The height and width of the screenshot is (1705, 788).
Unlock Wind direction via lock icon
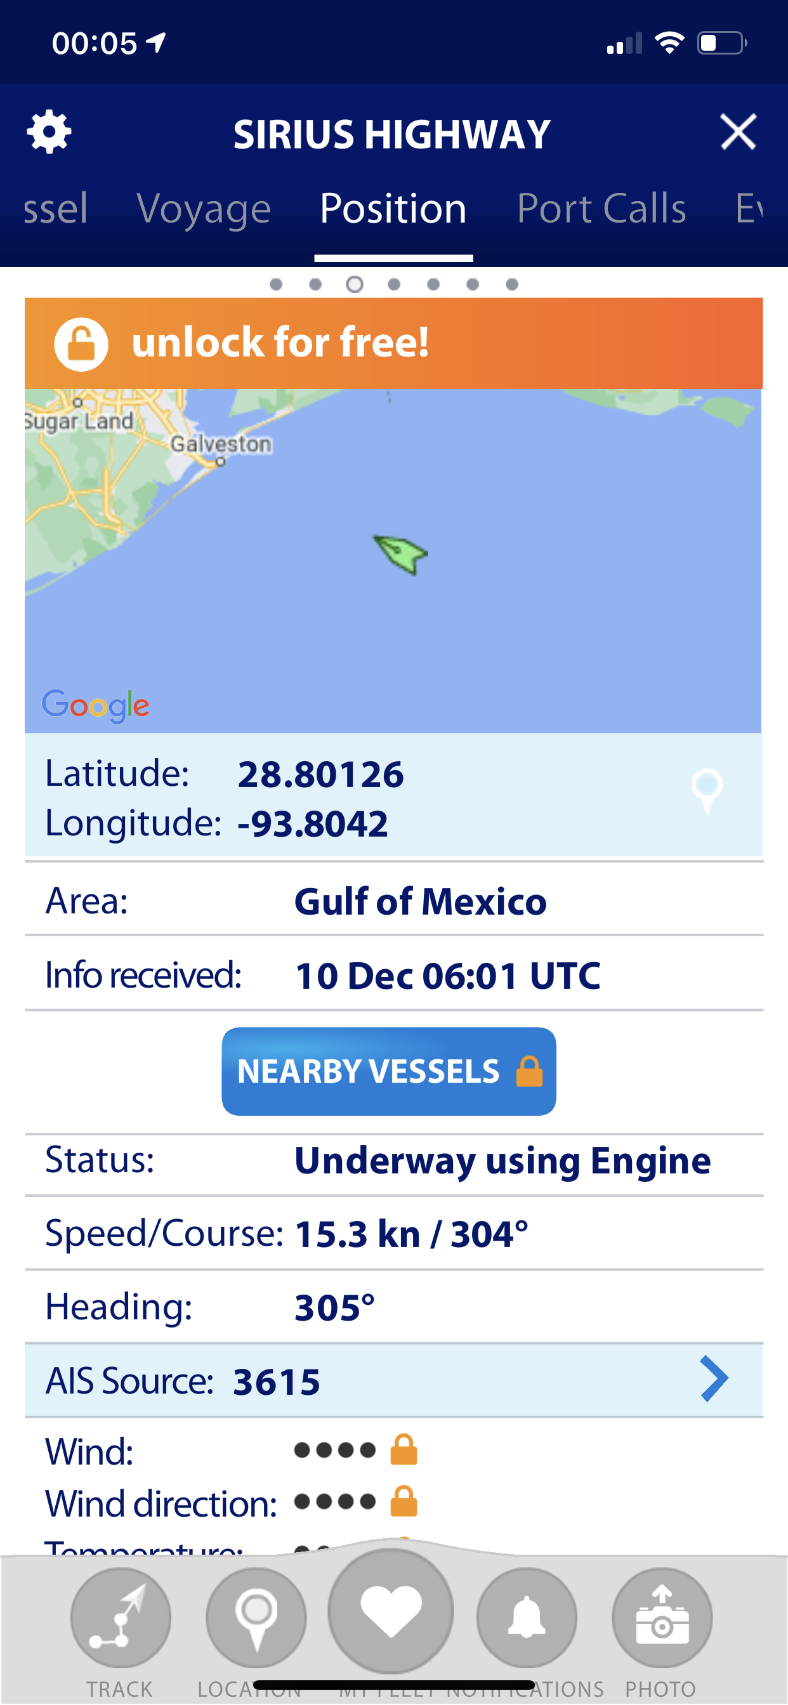pos(404,1501)
